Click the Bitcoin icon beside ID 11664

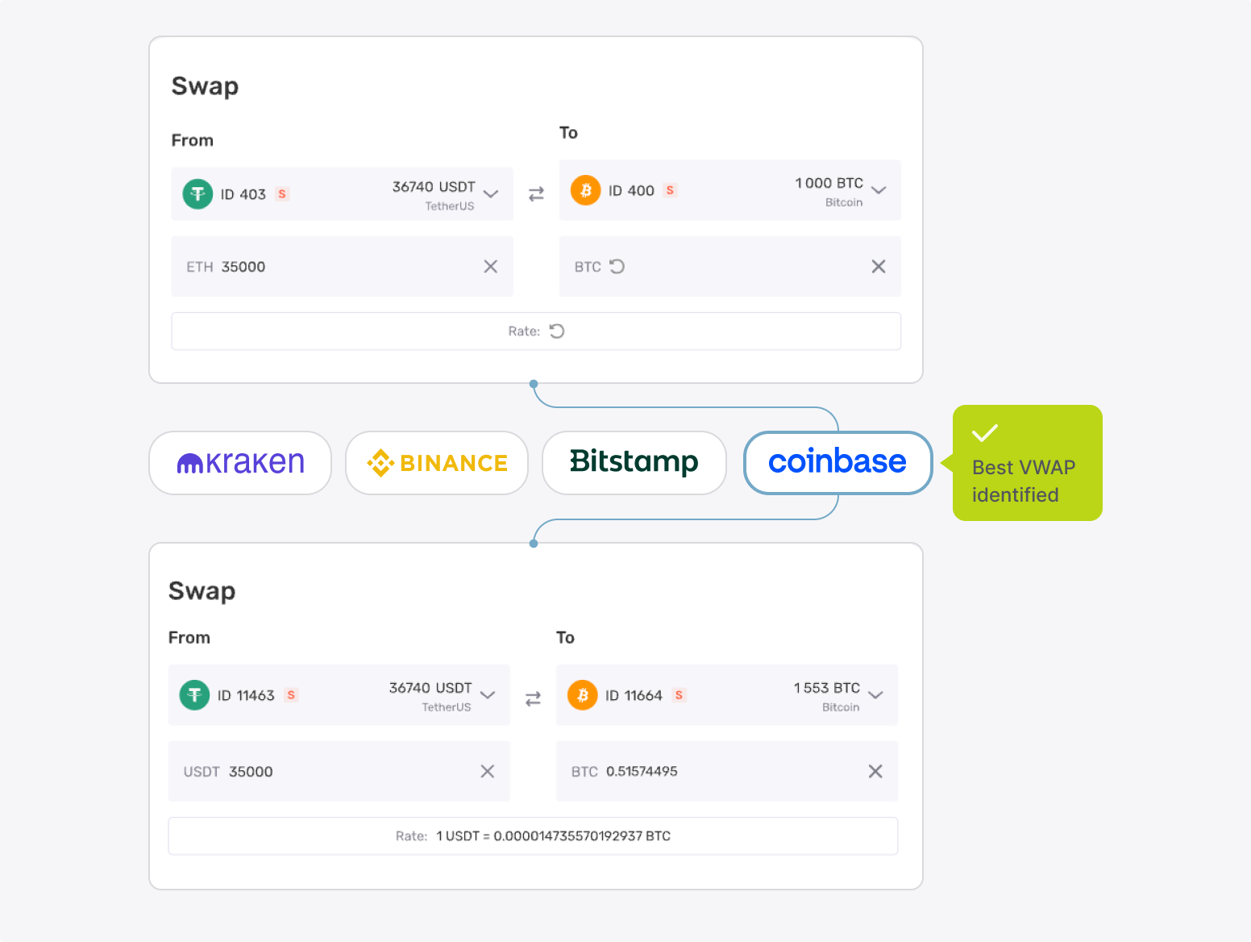pyautogui.click(x=583, y=695)
